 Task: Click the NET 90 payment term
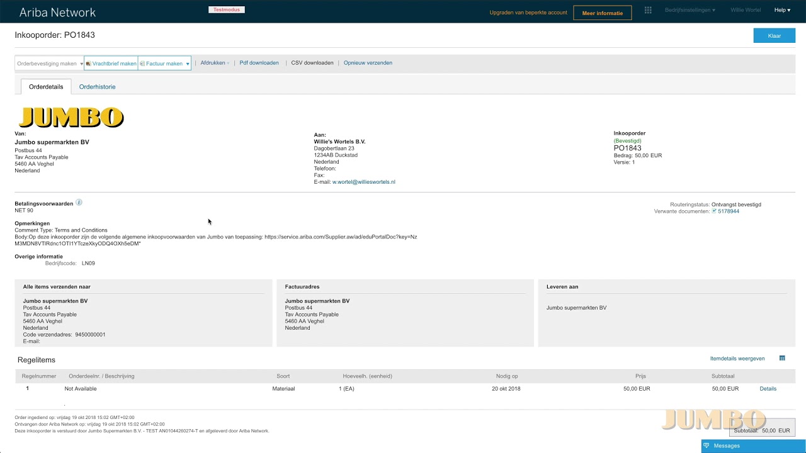coord(24,210)
